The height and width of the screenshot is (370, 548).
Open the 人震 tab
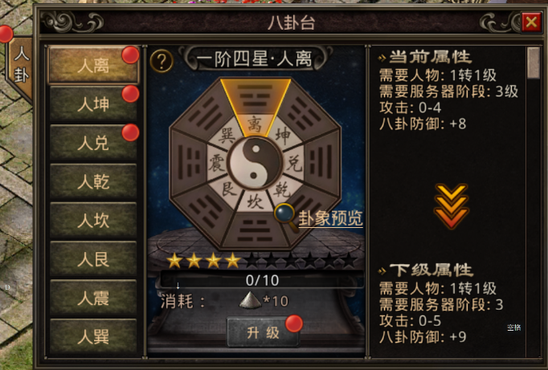(x=93, y=298)
